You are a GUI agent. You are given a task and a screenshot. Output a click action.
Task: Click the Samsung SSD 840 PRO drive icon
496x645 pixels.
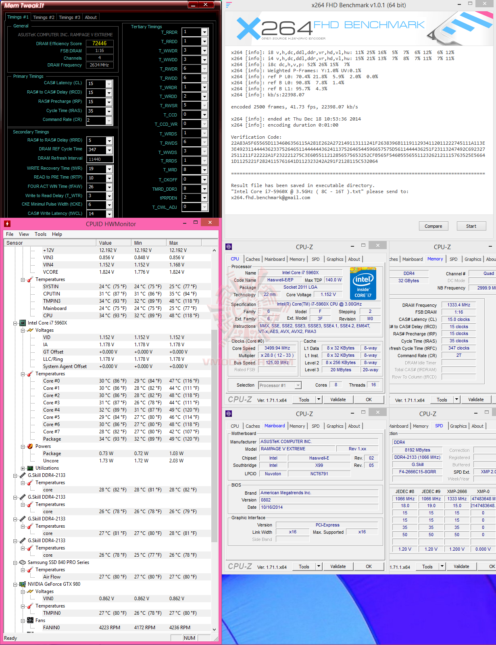[23, 562]
